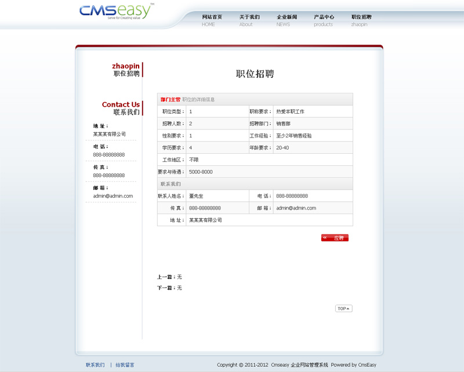Image resolution: width=464 pixels, height=372 pixels.
Task: Open the 网站首页 HOME menu item
Action: click(x=212, y=20)
